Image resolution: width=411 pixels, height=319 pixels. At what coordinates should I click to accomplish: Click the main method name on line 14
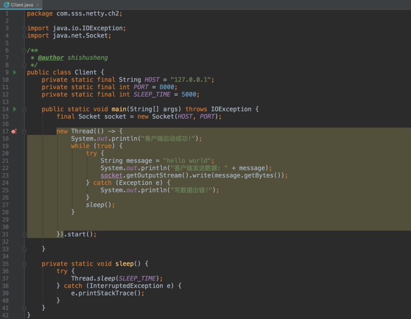[119, 109]
